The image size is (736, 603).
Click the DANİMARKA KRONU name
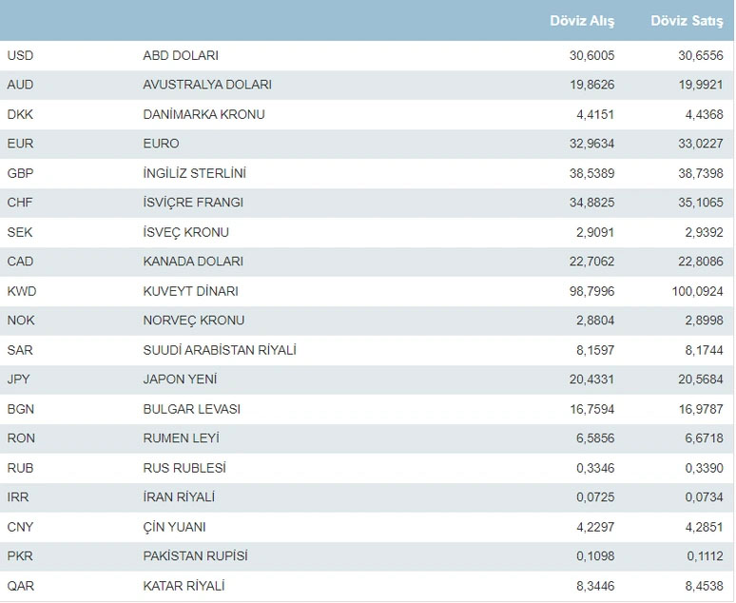(x=203, y=114)
